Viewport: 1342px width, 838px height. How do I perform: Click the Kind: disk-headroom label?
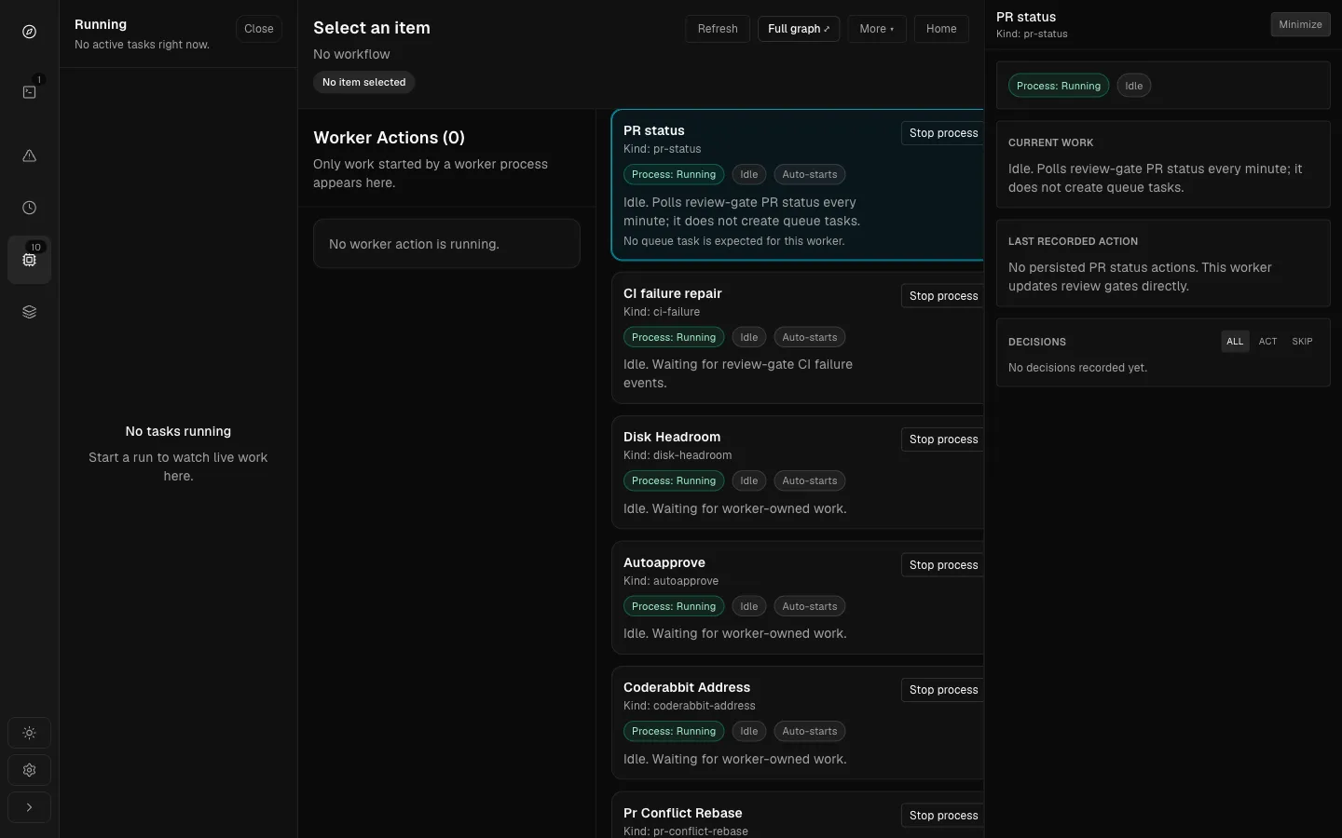coord(678,455)
